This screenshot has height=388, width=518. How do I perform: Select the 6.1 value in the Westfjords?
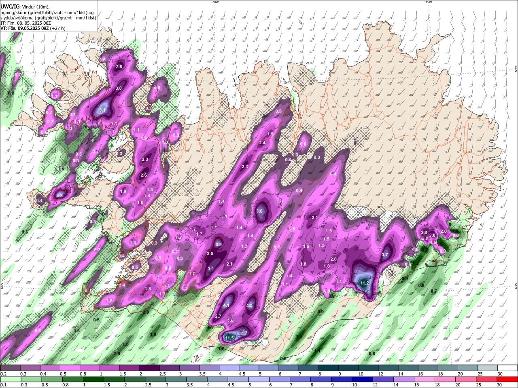pyautogui.click(x=102, y=110)
